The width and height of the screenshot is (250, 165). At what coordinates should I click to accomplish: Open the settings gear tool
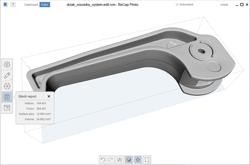[x=7, y=64]
